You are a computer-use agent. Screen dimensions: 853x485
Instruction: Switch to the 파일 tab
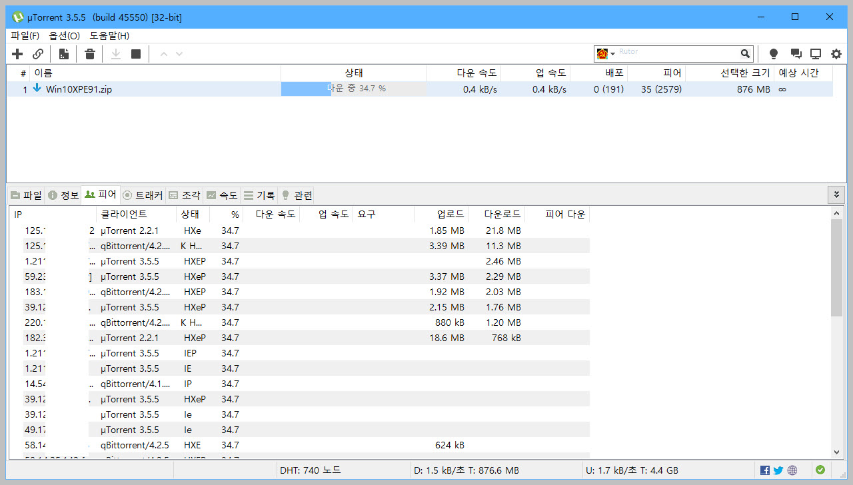pos(26,195)
